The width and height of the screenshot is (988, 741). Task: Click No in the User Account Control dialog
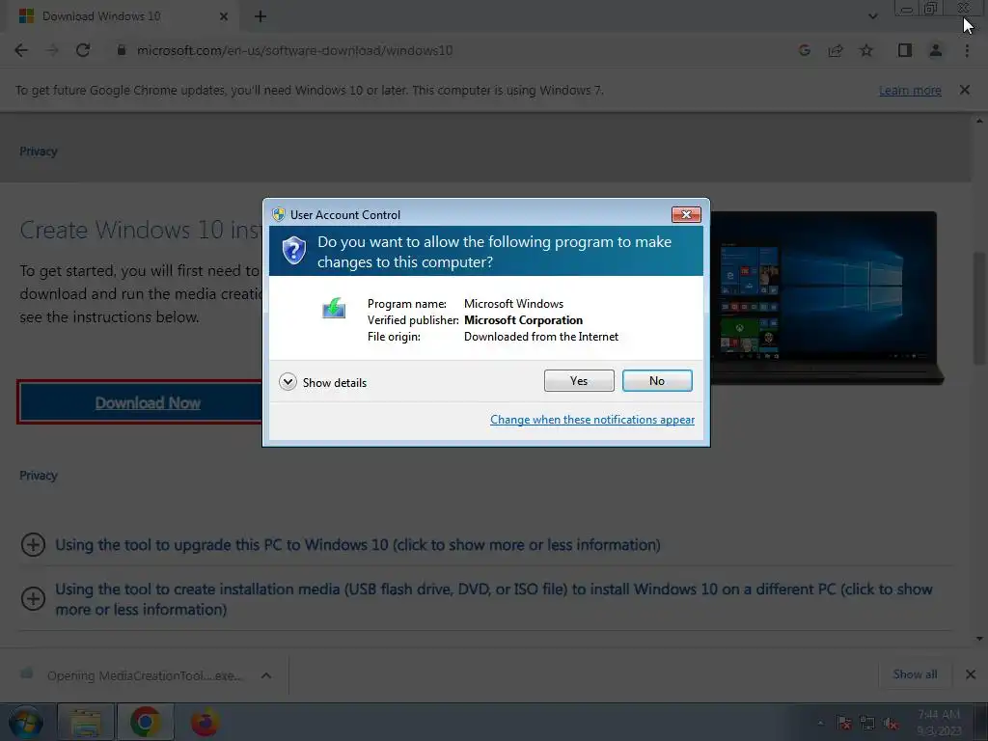click(x=657, y=380)
